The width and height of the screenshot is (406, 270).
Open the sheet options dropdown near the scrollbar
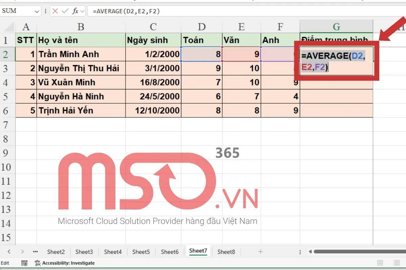(x=300, y=251)
